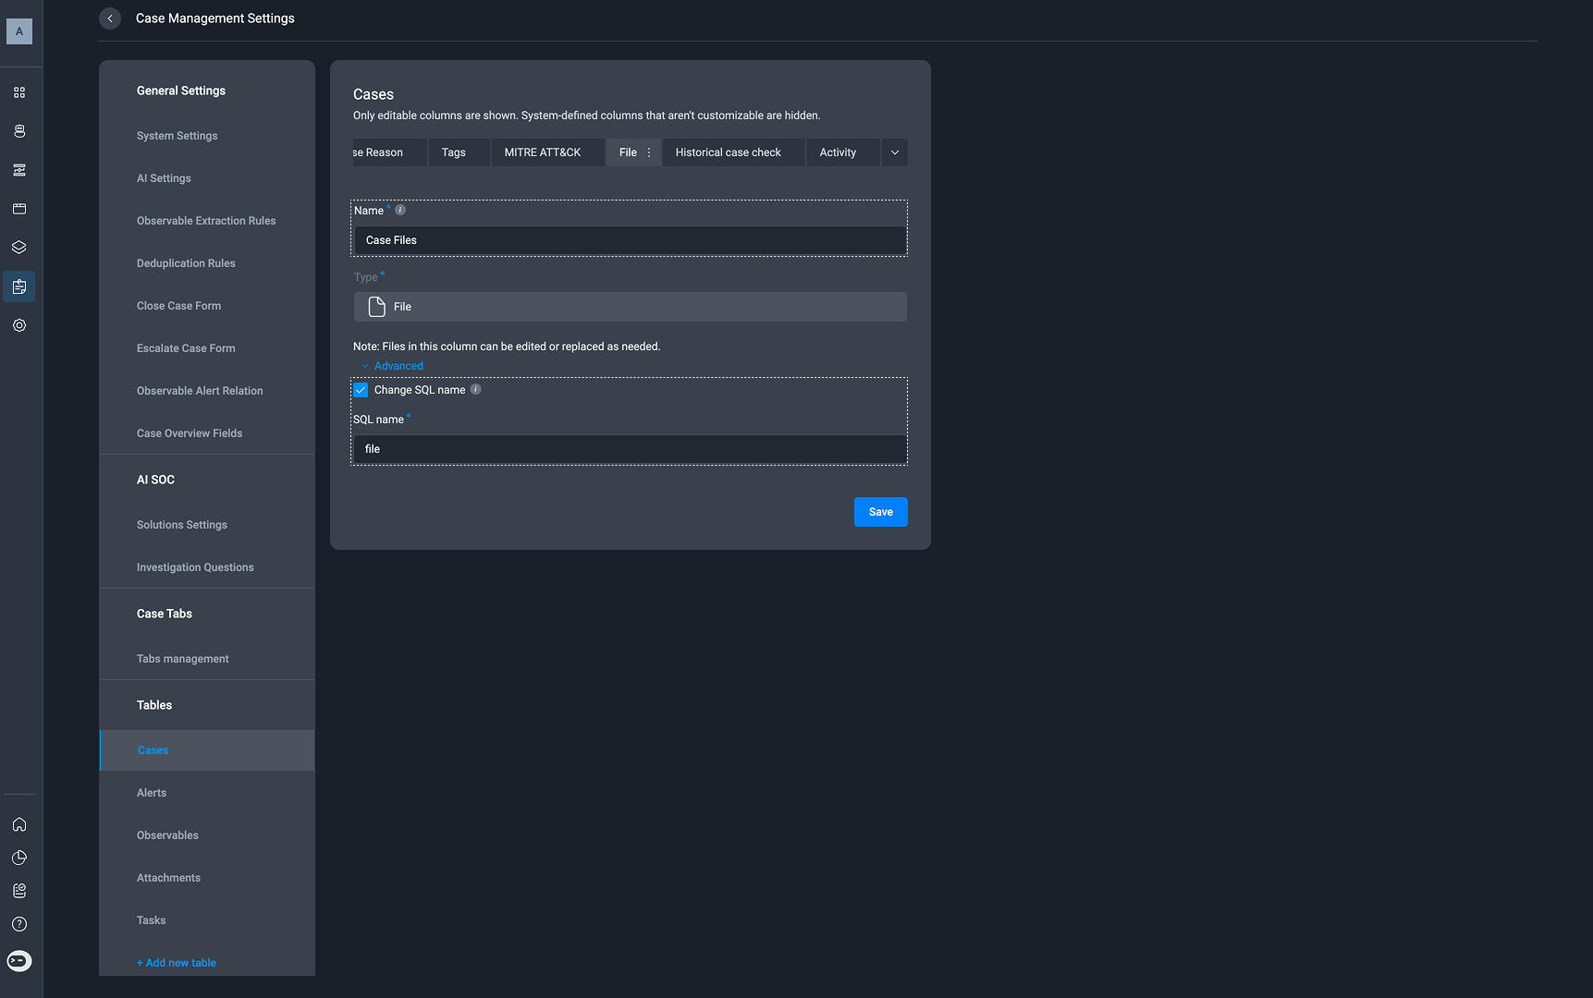This screenshot has height=998, width=1593.
Task: Open the Type File selector
Action: [630, 307]
